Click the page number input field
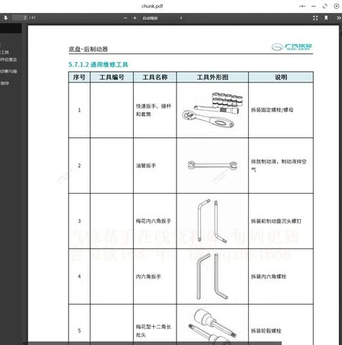This screenshot has width=342, height=345. tap(20, 18)
